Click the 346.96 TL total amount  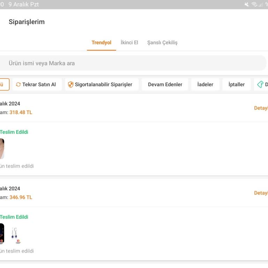(x=21, y=197)
